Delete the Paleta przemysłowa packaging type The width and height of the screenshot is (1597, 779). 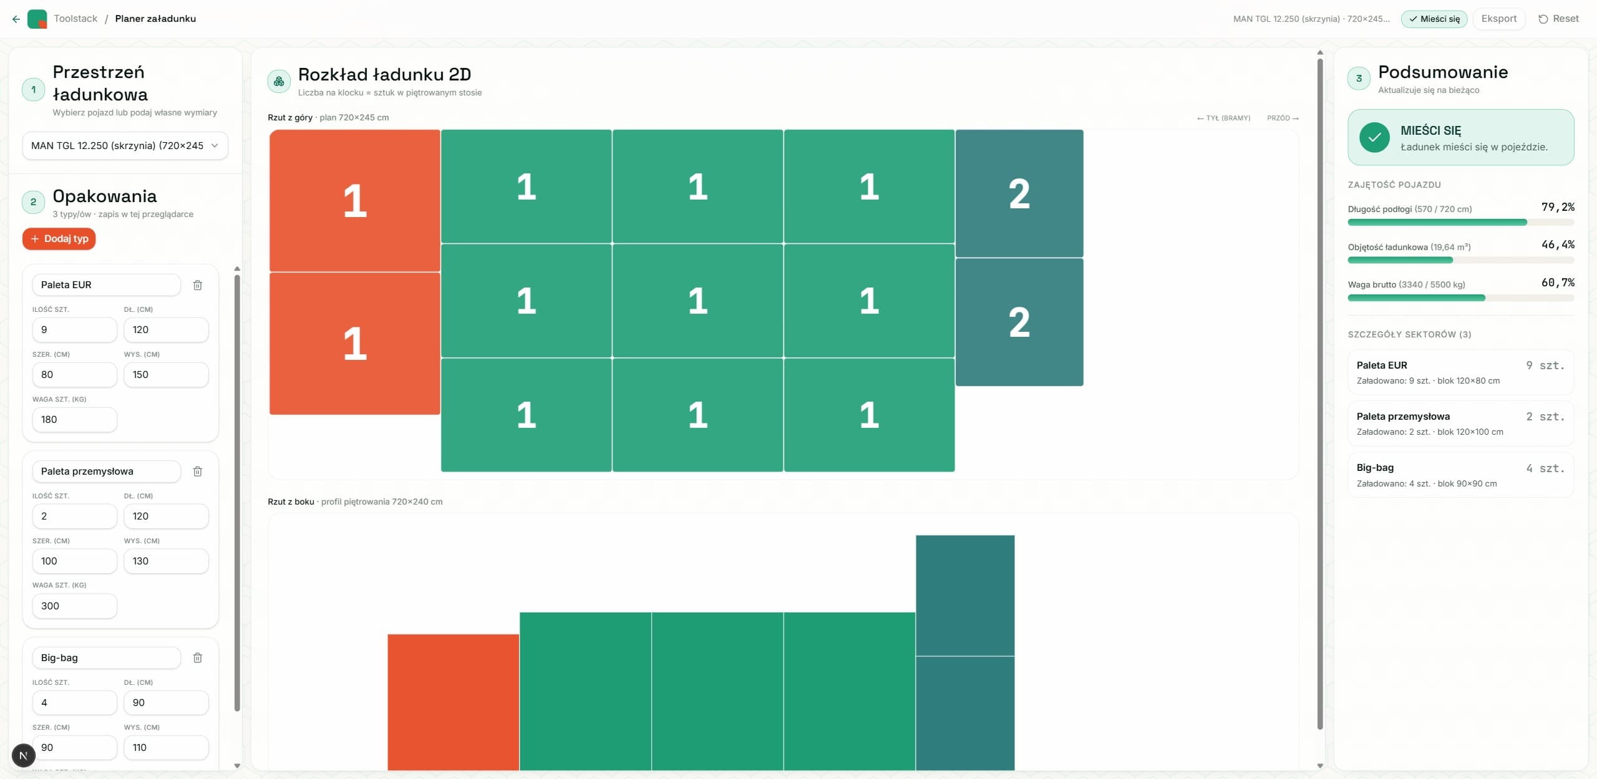[198, 472]
